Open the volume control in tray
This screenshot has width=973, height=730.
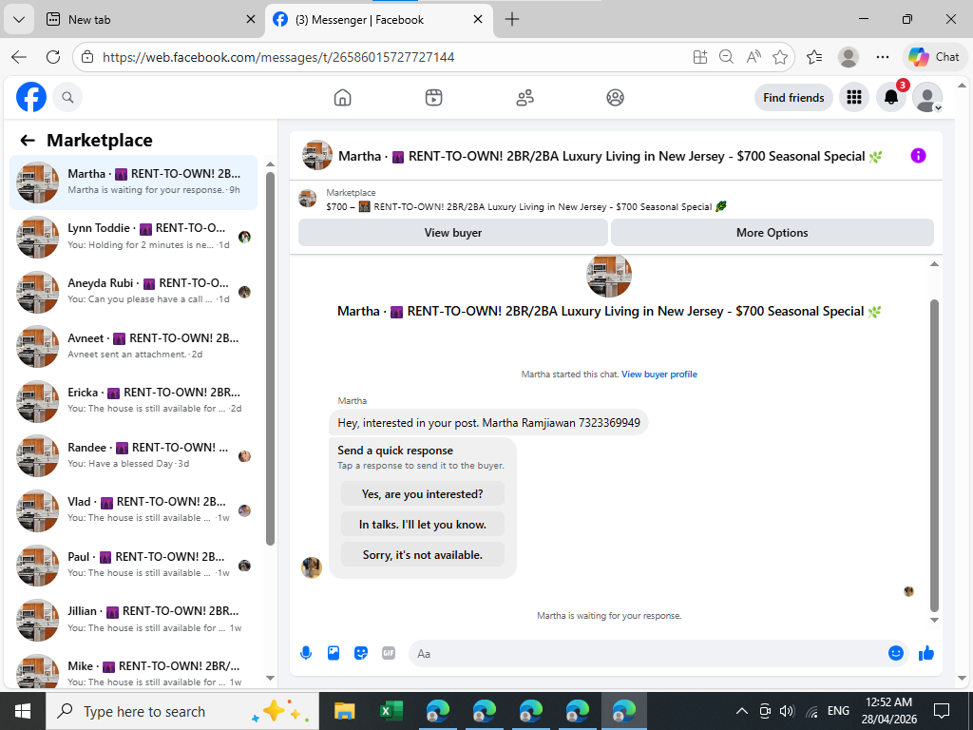point(787,711)
